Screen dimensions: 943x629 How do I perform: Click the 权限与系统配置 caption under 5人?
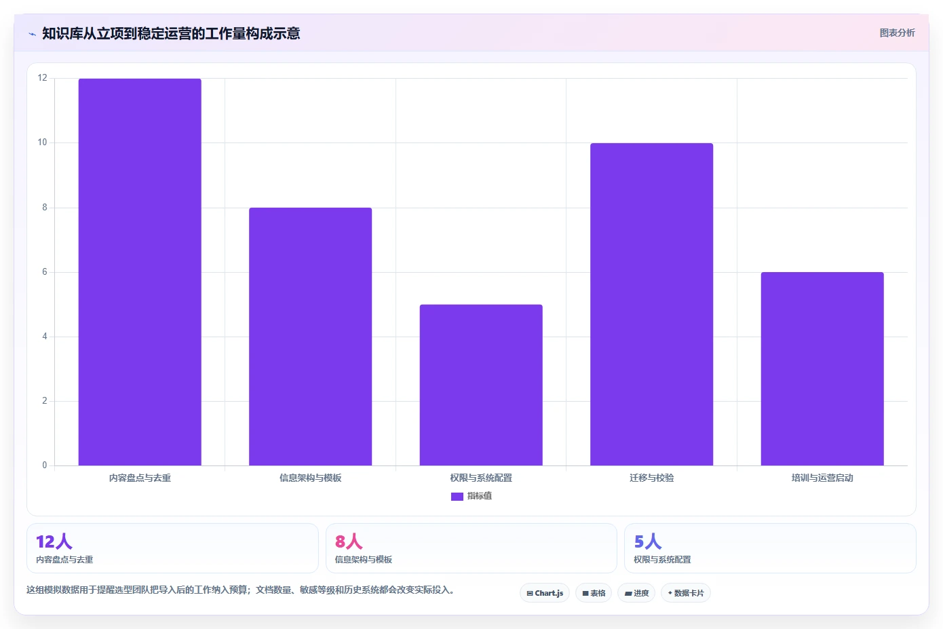pos(662,560)
